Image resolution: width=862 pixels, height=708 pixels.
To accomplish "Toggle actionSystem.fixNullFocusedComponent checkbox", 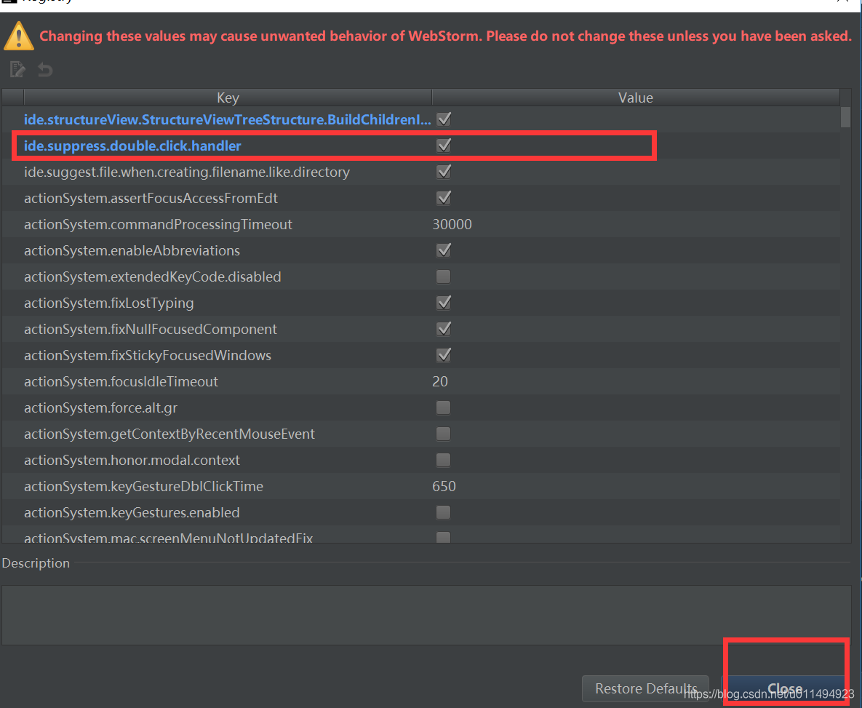I will pos(444,329).
